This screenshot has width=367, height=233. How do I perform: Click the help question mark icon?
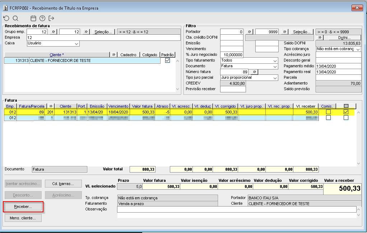42,18
